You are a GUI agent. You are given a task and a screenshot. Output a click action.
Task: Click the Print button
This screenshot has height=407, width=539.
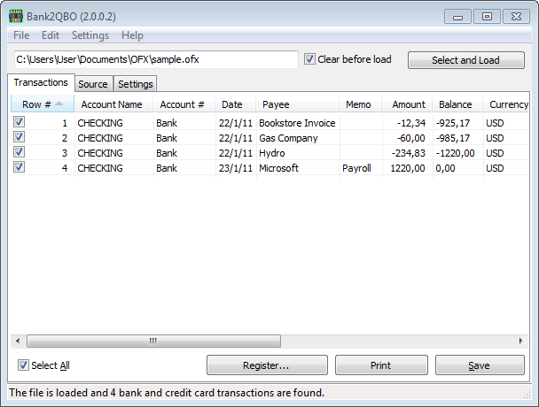click(x=381, y=365)
